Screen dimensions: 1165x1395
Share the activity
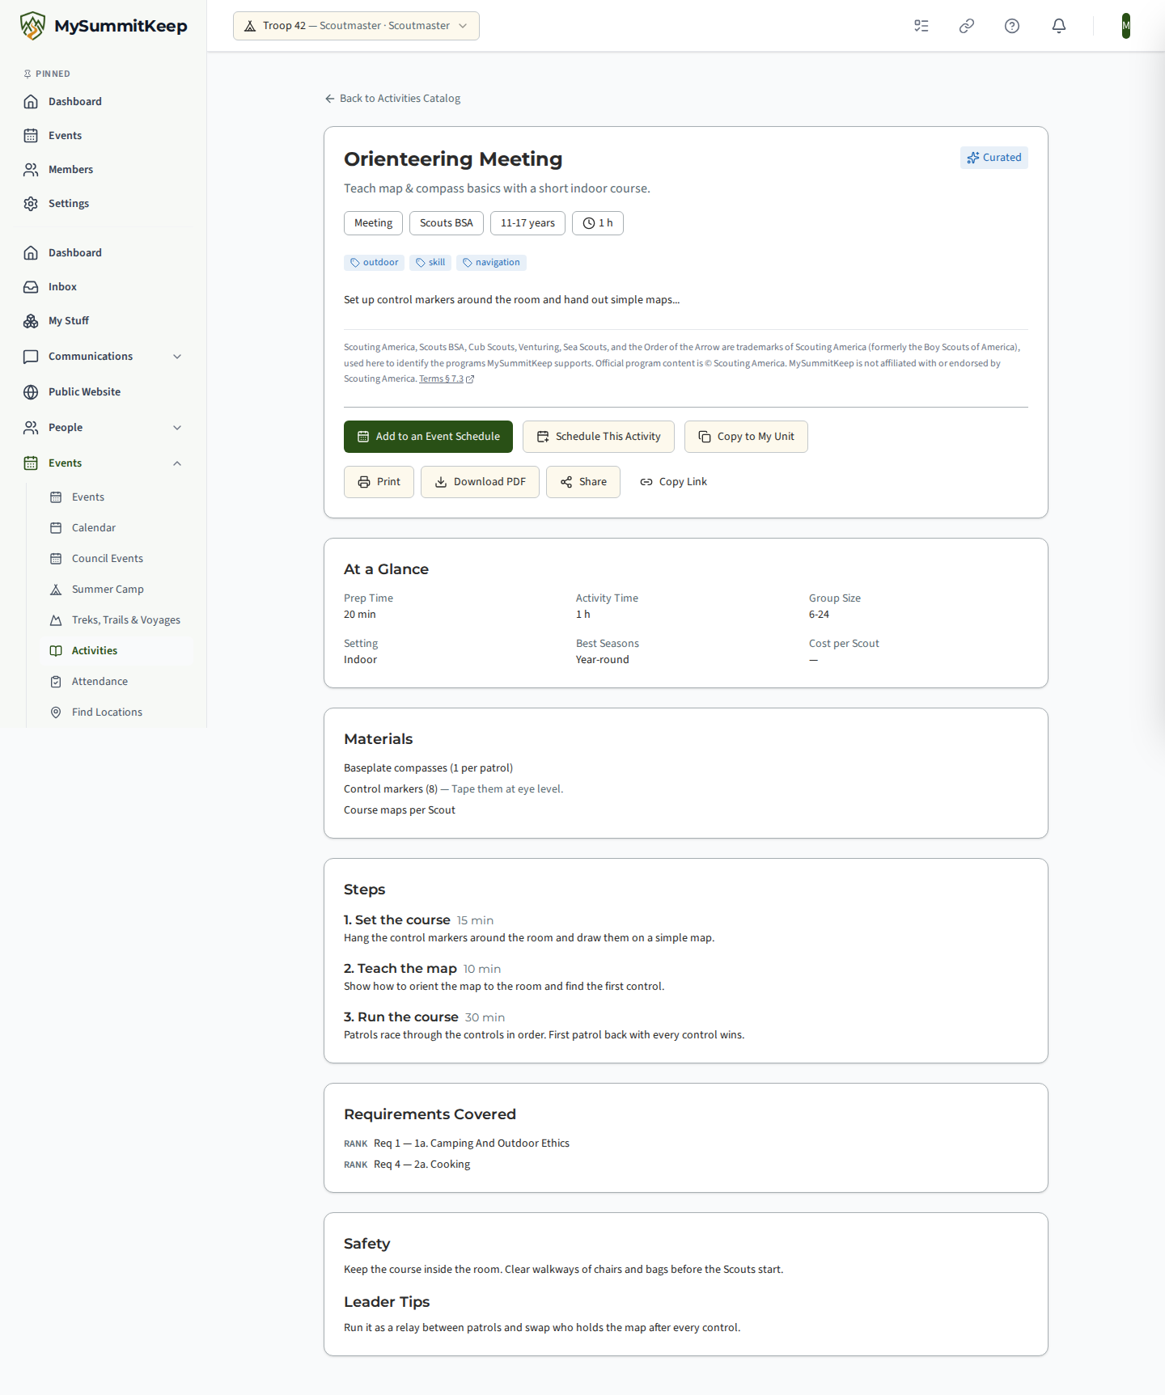click(x=583, y=482)
